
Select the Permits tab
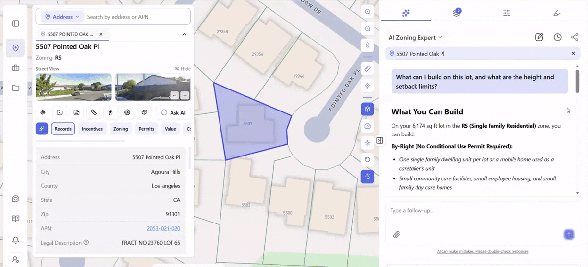point(147,129)
